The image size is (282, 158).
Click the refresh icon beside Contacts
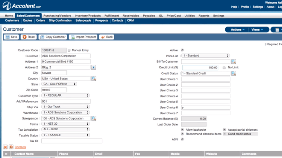click(x=11, y=147)
